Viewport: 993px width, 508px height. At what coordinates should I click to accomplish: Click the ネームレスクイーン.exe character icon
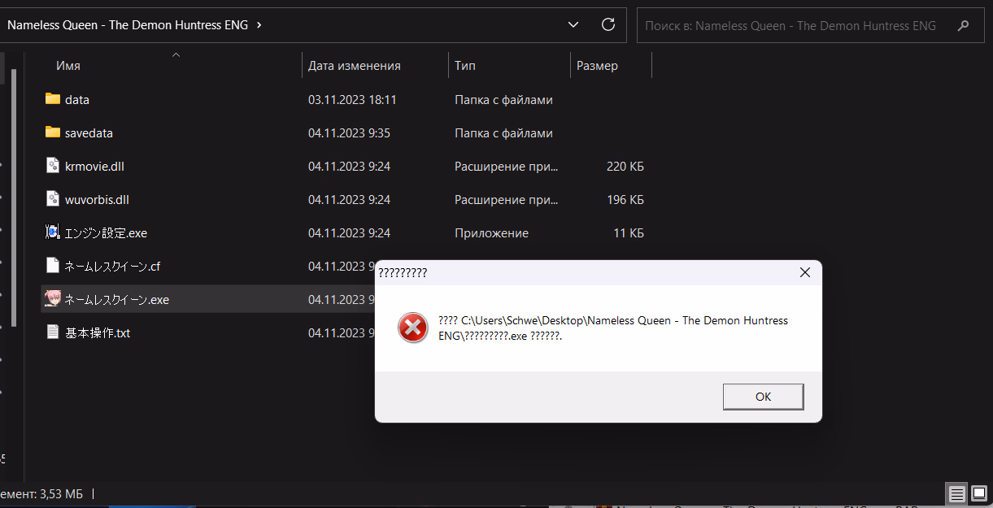[53, 299]
